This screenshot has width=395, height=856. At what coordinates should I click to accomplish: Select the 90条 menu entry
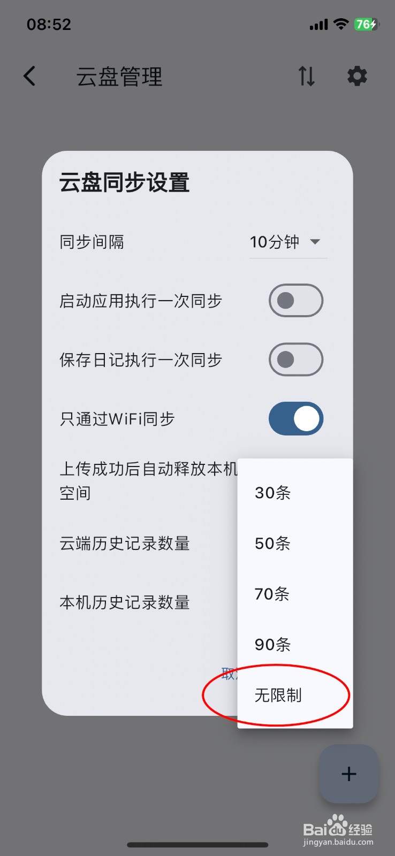[273, 645]
